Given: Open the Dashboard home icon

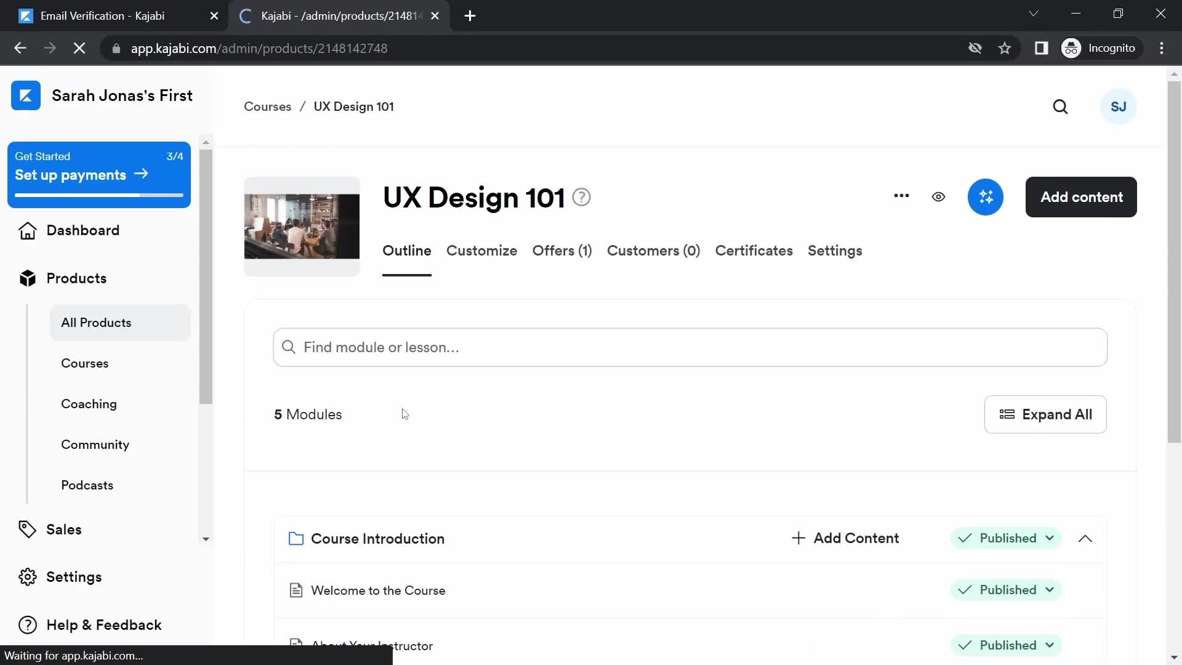Looking at the screenshot, I should click(x=28, y=230).
